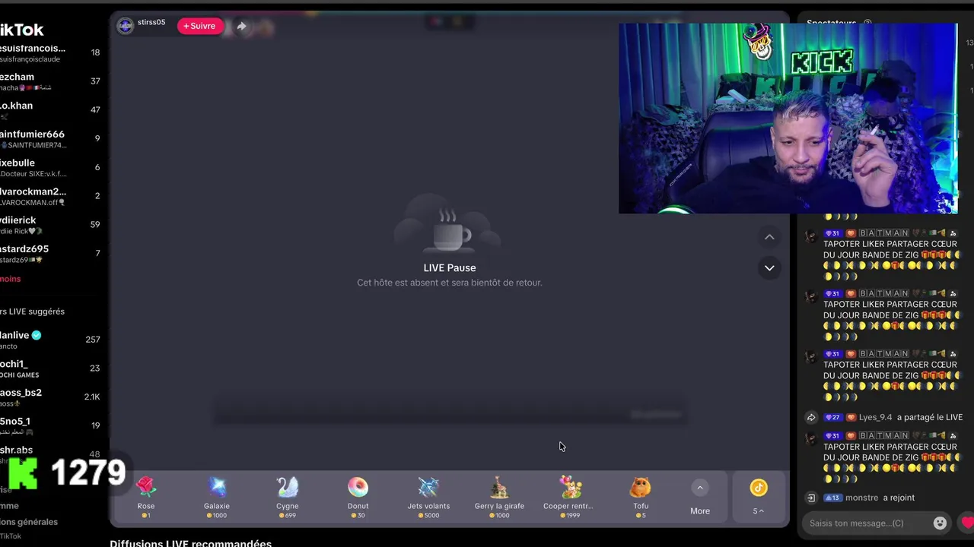974x547 pixels.
Task: Click the verified badge next to lanlive
Action: (37, 335)
